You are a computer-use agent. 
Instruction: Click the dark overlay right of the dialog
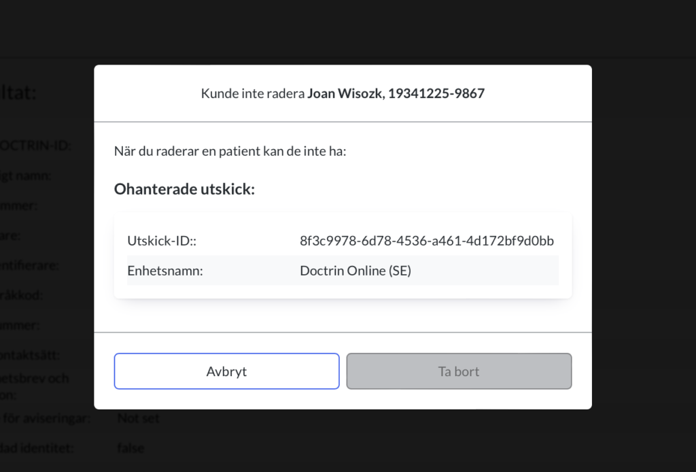[x=644, y=235]
